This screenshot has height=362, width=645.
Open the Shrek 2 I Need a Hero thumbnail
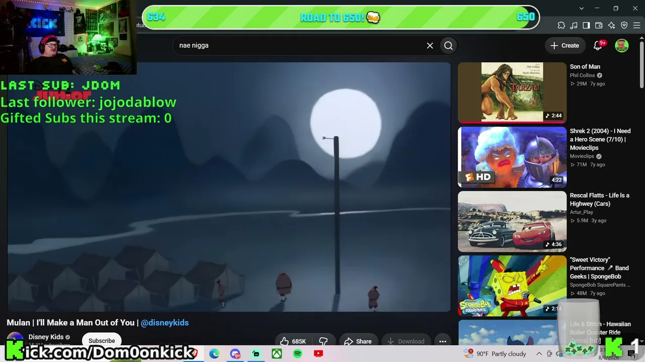(512, 157)
